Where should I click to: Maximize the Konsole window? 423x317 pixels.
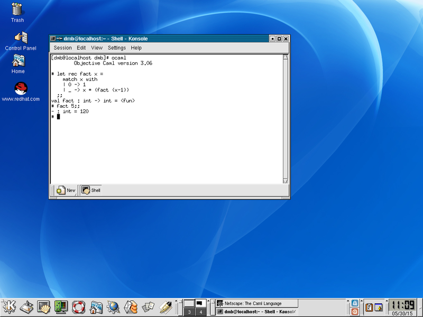coord(279,39)
